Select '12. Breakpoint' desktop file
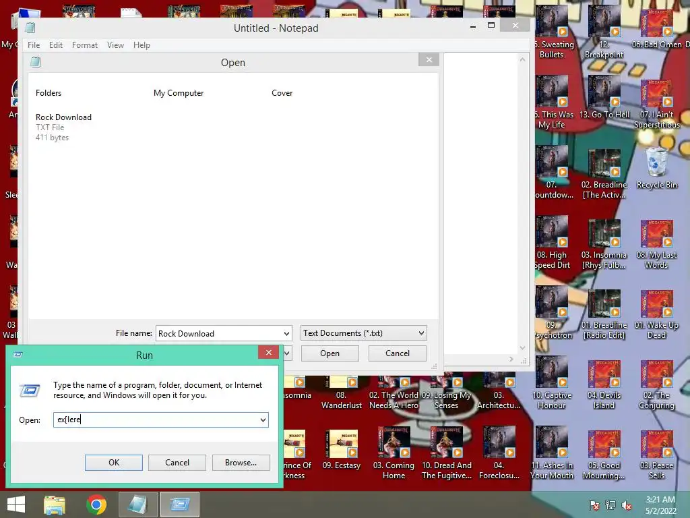The width and height of the screenshot is (690, 518). tap(604, 32)
